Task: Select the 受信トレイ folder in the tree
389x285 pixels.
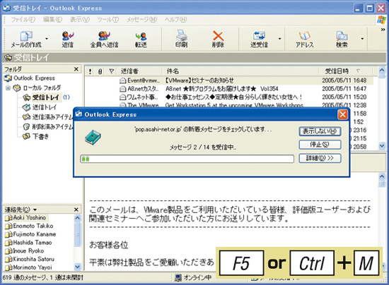Action: click(x=46, y=97)
